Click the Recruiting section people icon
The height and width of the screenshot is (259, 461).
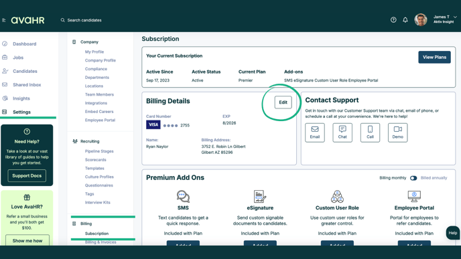point(74,141)
